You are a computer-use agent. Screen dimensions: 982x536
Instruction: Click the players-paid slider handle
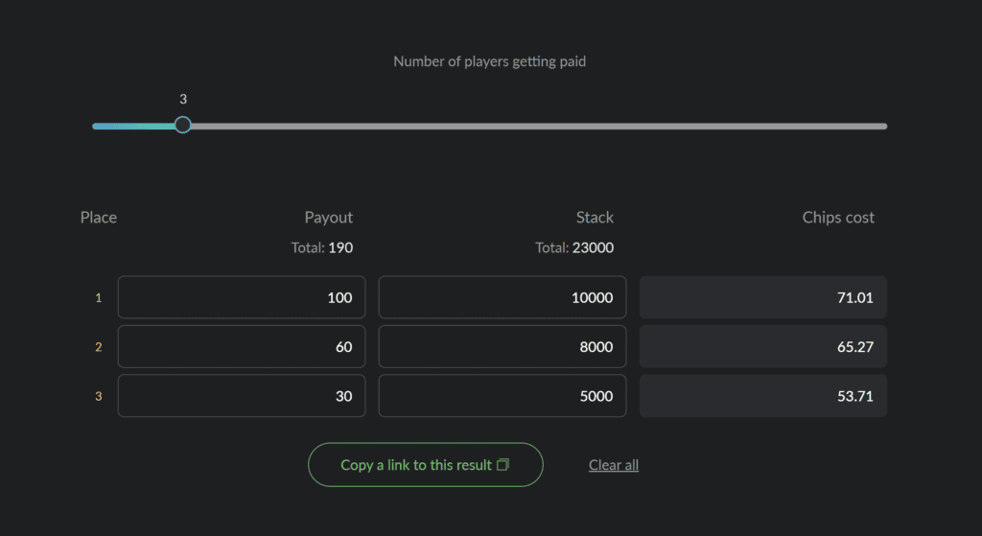183,125
